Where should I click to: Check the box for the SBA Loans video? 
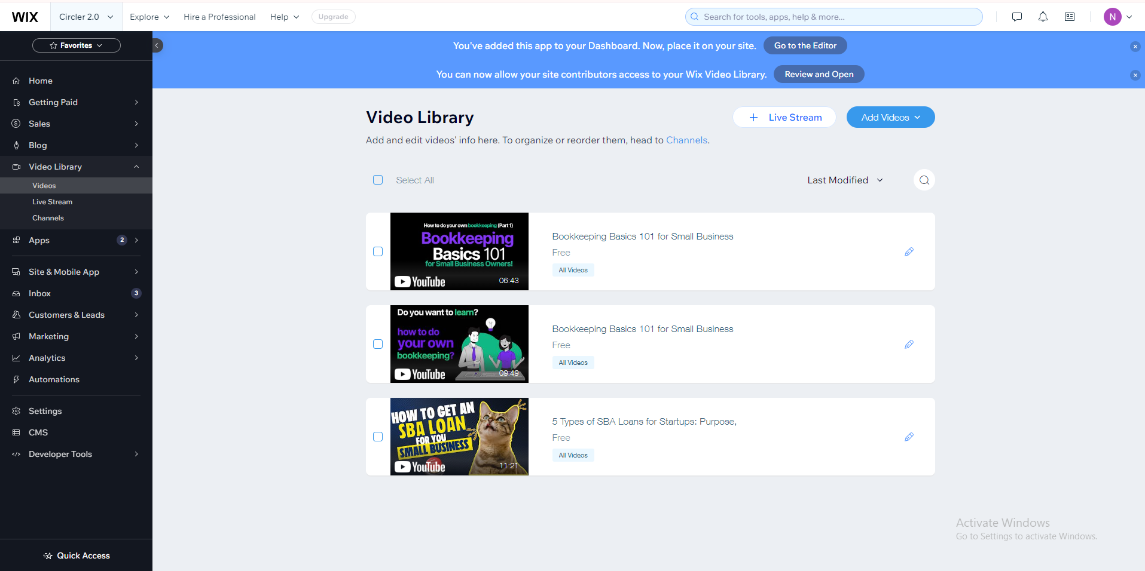click(x=378, y=437)
